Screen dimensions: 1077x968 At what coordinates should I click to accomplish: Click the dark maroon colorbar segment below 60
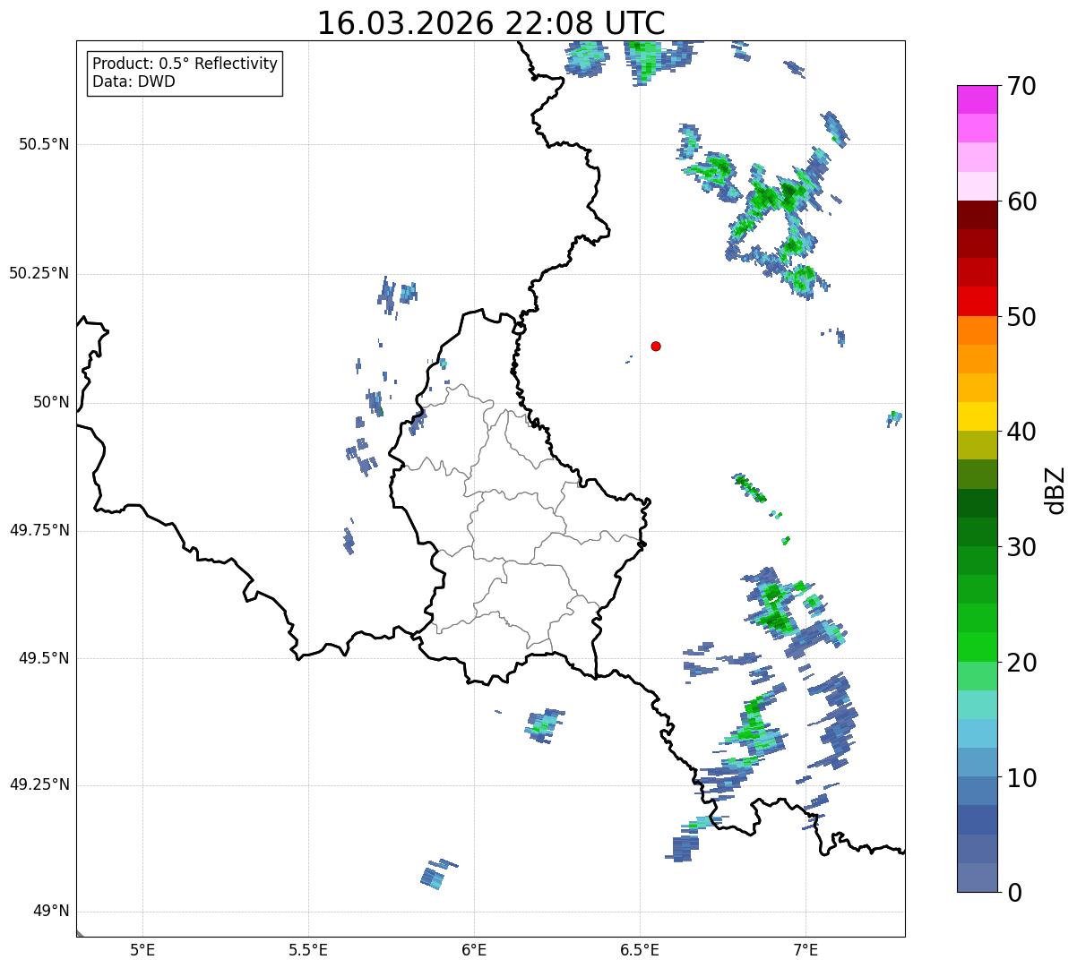(976, 215)
